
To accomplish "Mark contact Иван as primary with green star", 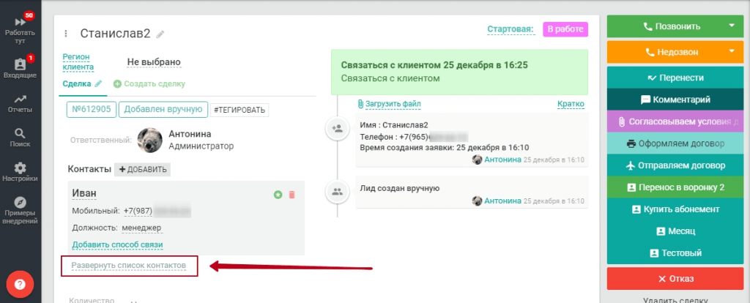I will coord(278,195).
